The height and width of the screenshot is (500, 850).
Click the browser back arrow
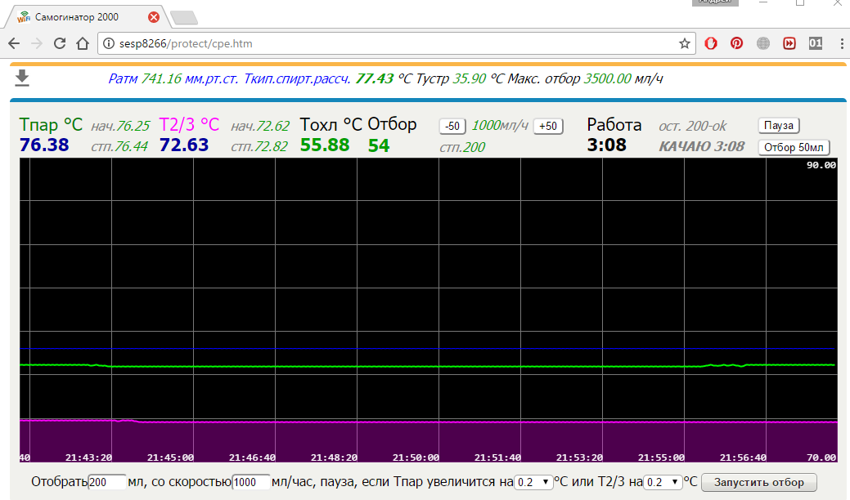click(14, 44)
